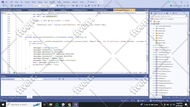Click the Task View taskbar icon
Screen dimensions: 190x107
pyautogui.click(x=44, y=104)
